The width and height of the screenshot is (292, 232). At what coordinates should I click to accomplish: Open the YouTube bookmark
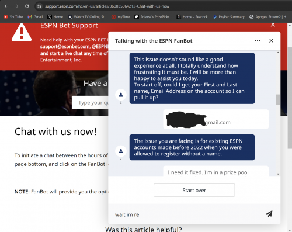point(13,17)
